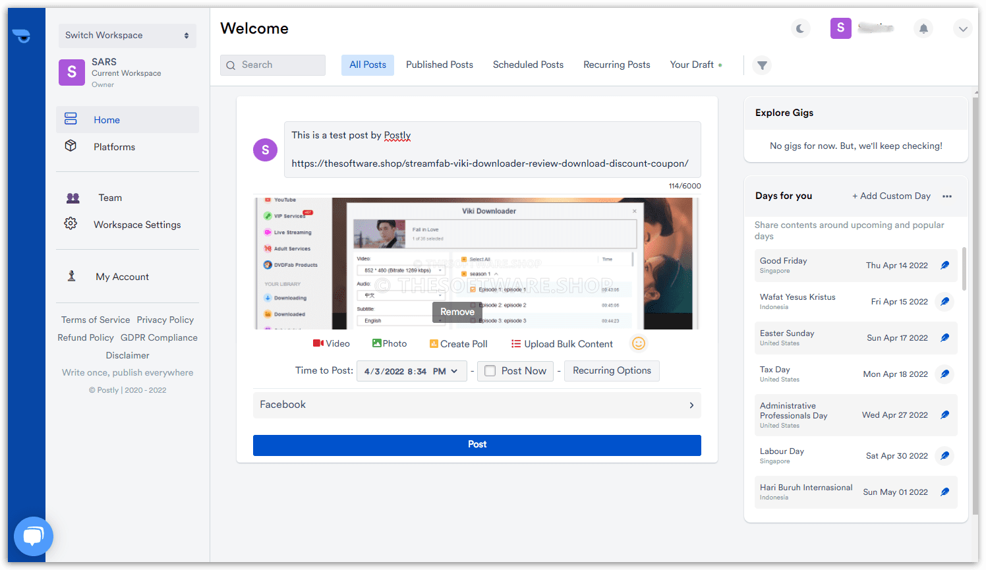986x570 pixels.
Task: Expand the account chevron menu
Action: click(x=963, y=29)
